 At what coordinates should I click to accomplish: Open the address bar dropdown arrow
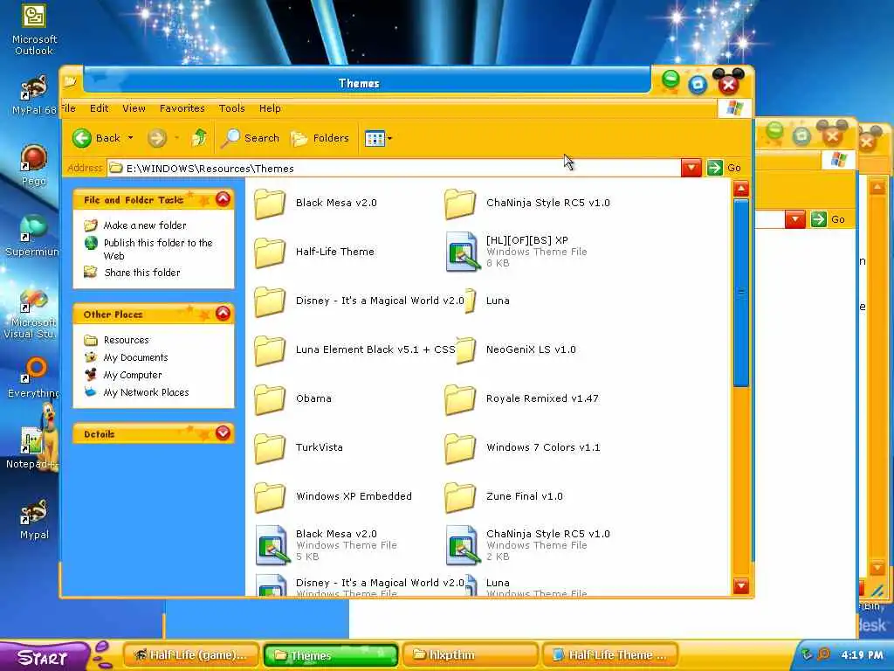click(x=691, y=168)
